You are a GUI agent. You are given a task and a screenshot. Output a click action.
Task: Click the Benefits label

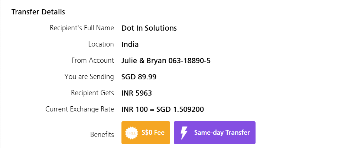(x=102, y=135)
